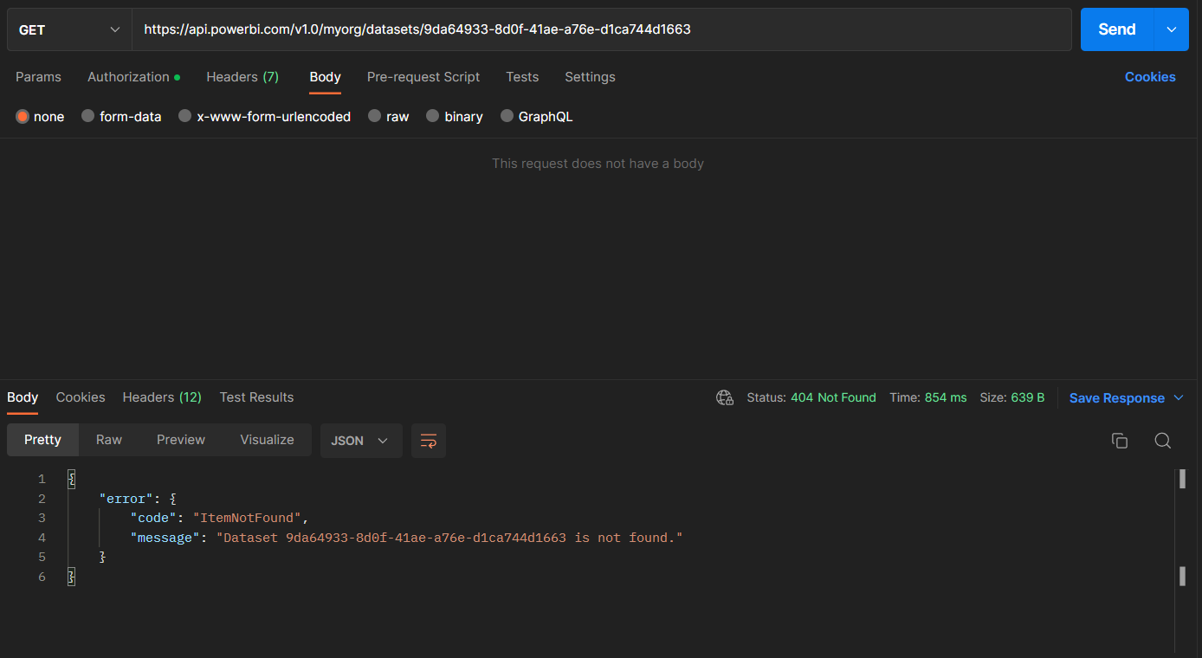Open the Tests tab
The image size is (1202, 658).
click(522, 77)
